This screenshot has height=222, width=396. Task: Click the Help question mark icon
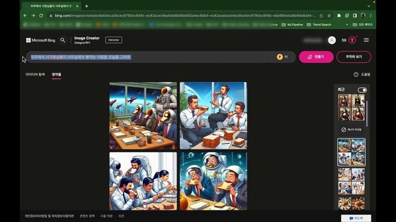click(356, 75)
